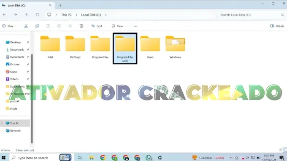Open the sfacts sidebar folder
This screenshot has width=287, height=161.
14,108
